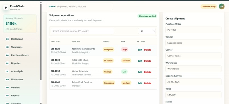The height and width of the screenshot is (104, 229).
Task: Click the Purchase Order field PO-1059
Action: pos(193,30)
